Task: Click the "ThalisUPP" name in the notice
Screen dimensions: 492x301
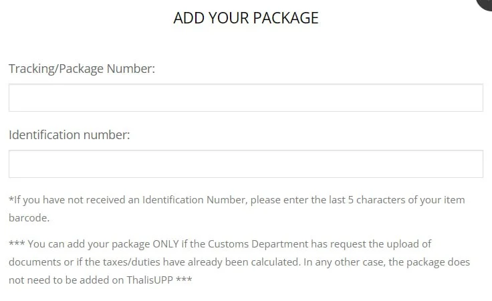Action: click(149, 280)
